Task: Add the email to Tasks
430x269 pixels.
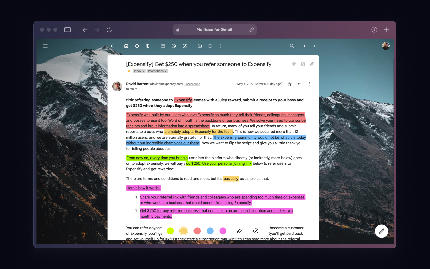Action: tap(185, 46)
